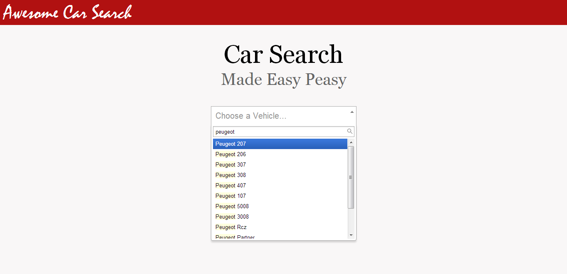567x274 pixels.
Task: Pick the Peugeot 3008 entry
Action: pyautogui.click(x=280, y=217)
